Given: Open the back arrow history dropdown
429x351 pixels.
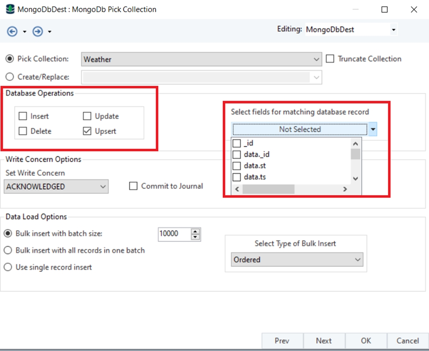Looking at the screenshot, I should [25, 32].
